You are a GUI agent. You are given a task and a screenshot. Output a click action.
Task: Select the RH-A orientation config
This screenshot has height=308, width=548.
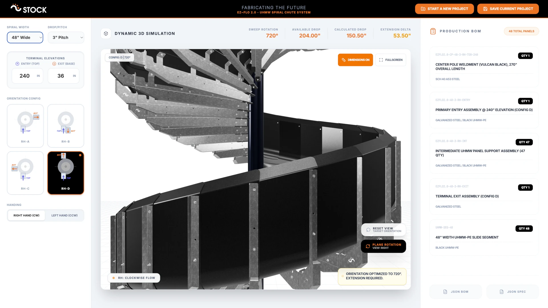click(x=25, y=125)
